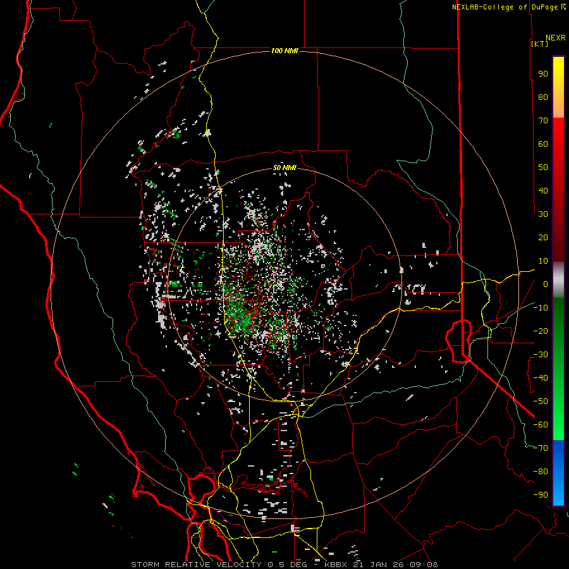This screenshot has width=569, height=569.
Task: Click the -80 scale value
Action: point(541,472)
